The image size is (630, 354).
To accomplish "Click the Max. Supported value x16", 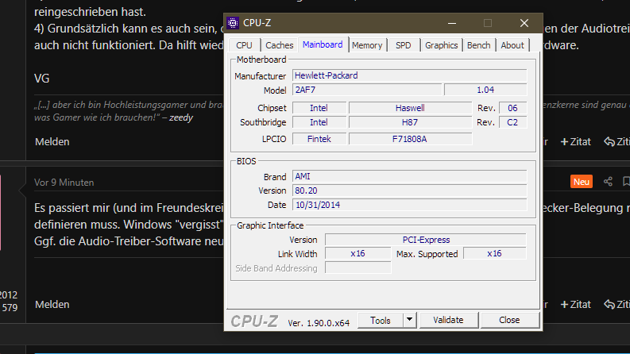I will [495, 254].
